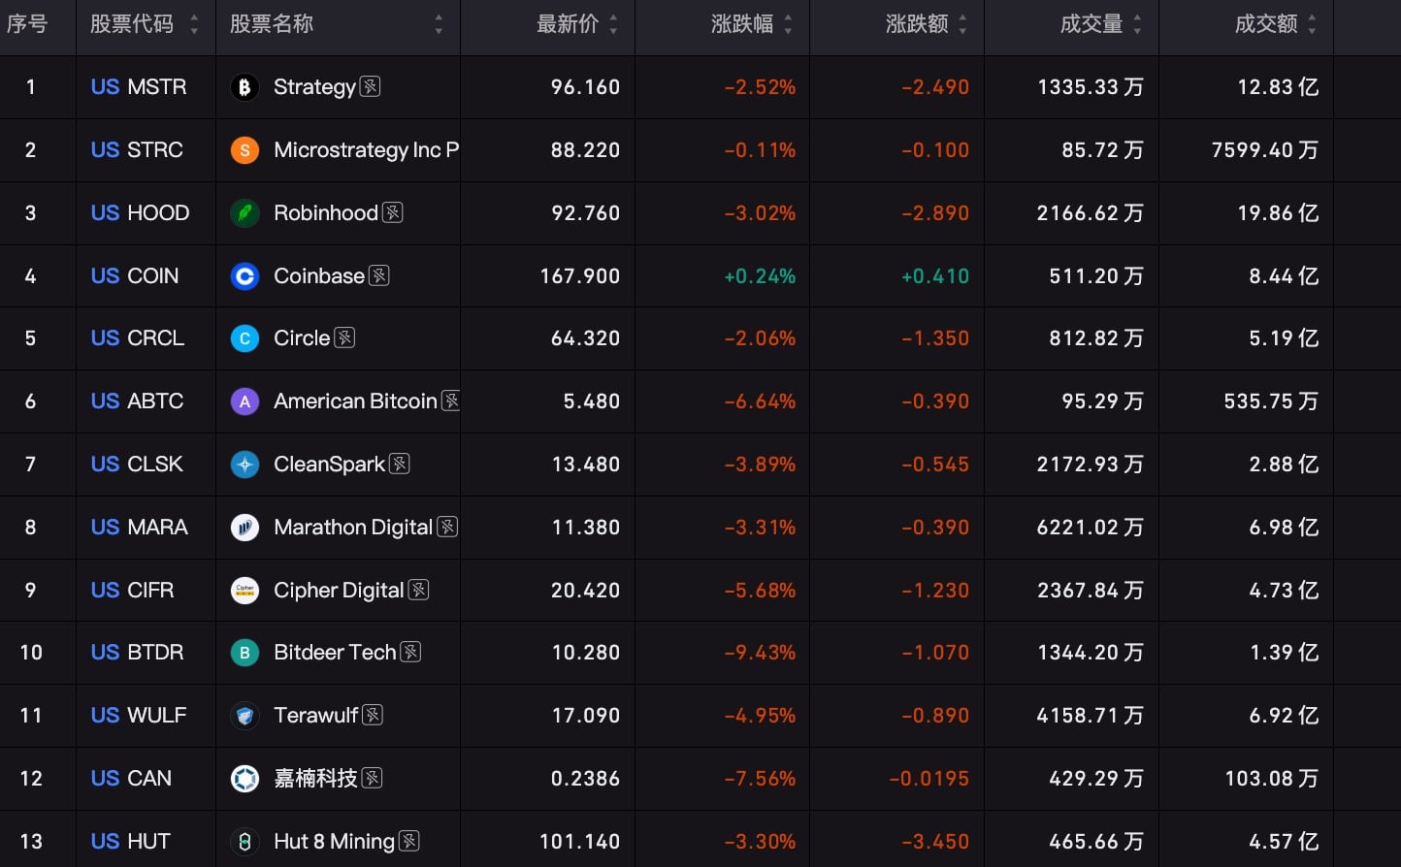Sort by 股票代码 column arrows
This screenshot has width=1401, height=867.
coord(194,24)
